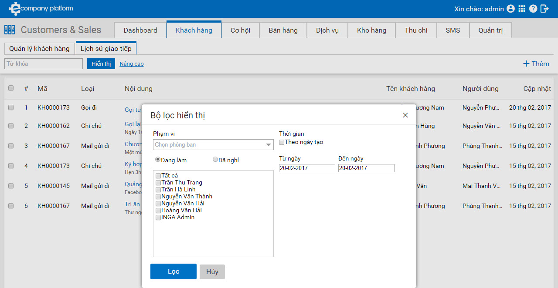Open the admin user profile icon
This screenshot has width=558, height=288.
tap(510, 9)
